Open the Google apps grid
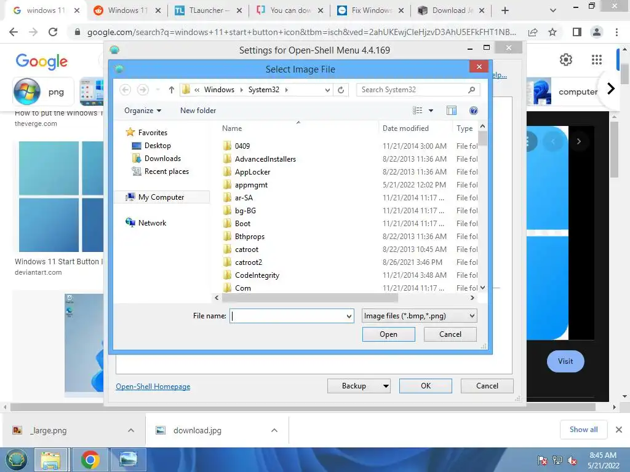The image size is (630, 472). pyautogui.click(x=597, y=60)
